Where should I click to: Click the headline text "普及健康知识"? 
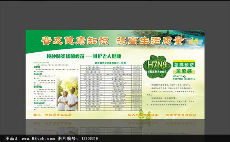click(75, 41)
